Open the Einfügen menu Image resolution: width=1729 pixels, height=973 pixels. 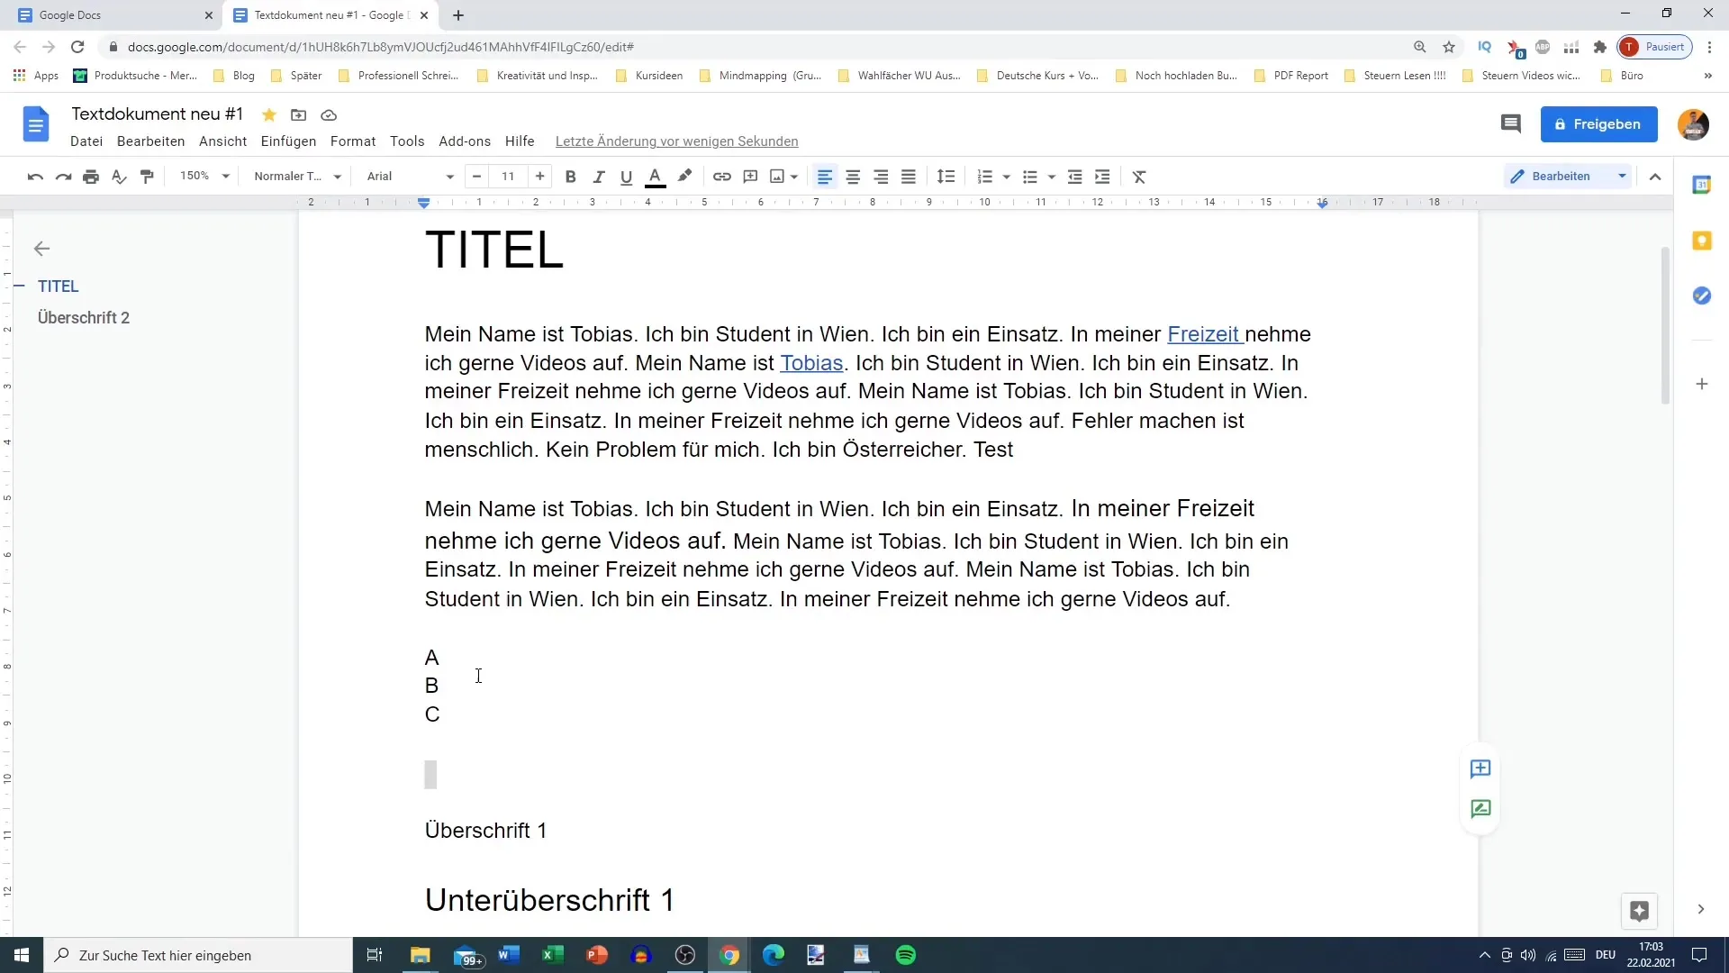[x=287, y=141]
